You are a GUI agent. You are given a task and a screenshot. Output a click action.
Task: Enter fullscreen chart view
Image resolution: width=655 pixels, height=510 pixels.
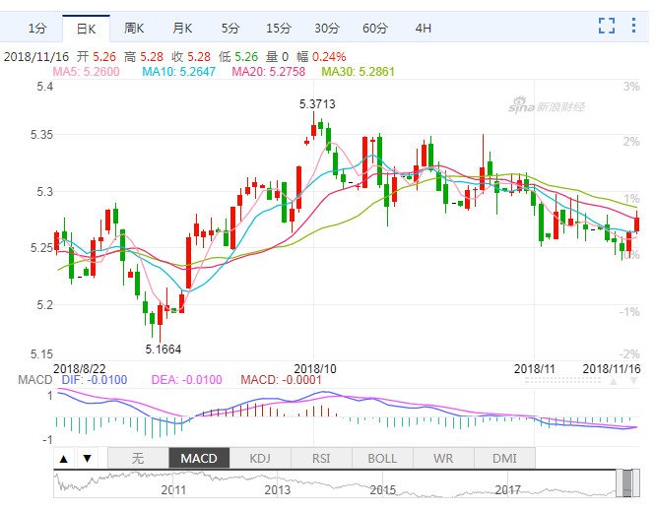(x=607, y=27)
